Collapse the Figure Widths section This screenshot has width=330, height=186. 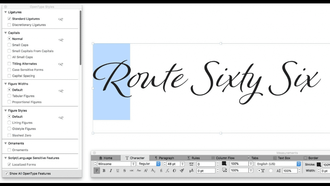(6, 84)
